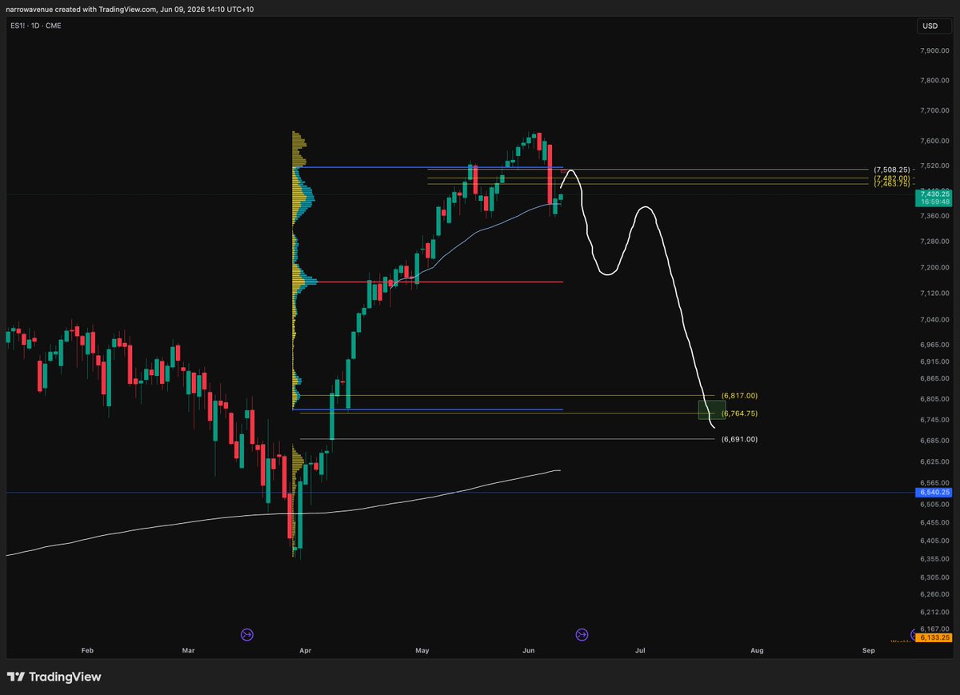Click the 7,900.00 price axis label
Viewport: 960px width, 695px height.
pos(934,50)
